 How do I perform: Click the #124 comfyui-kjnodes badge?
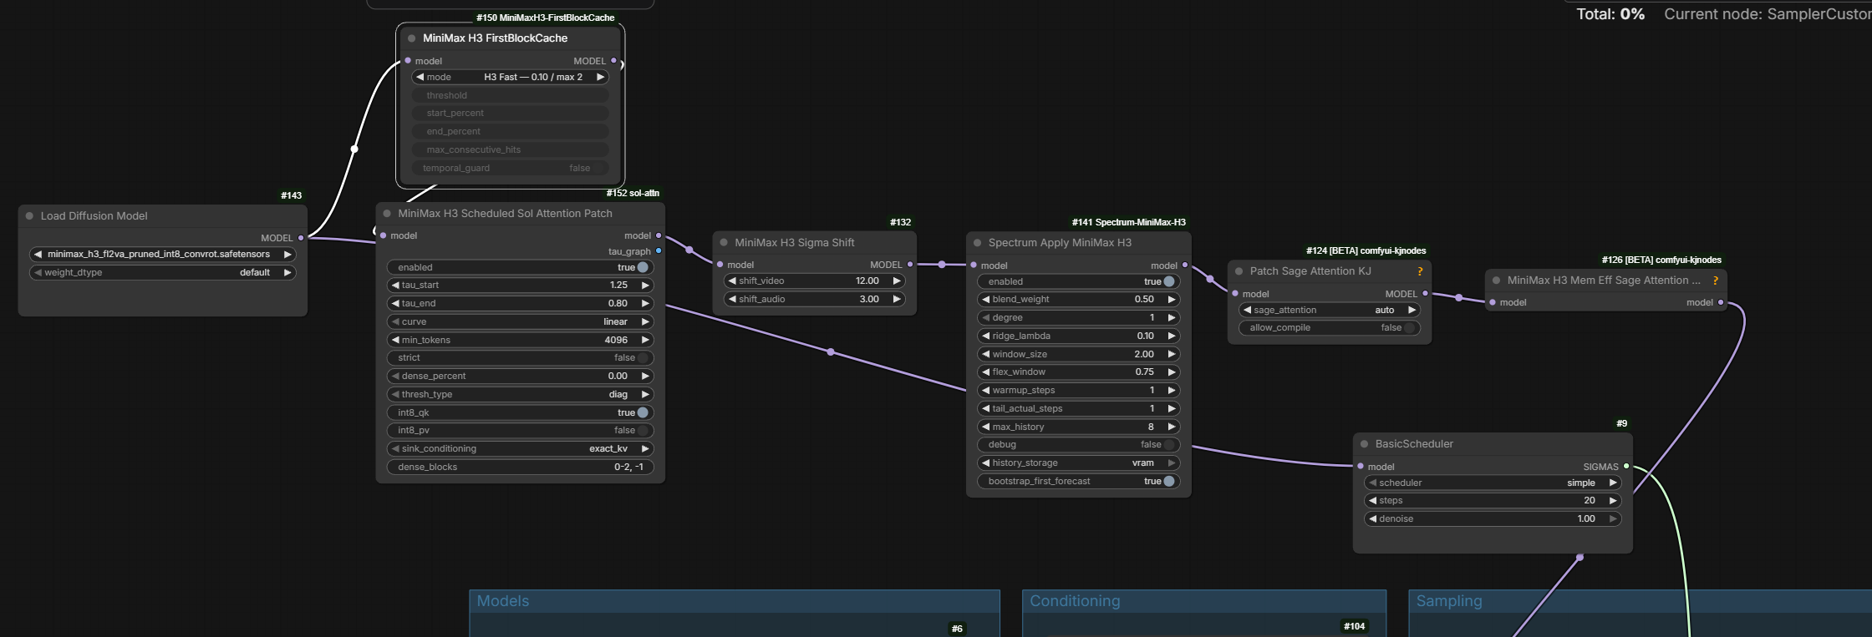tap(1366, 250)
